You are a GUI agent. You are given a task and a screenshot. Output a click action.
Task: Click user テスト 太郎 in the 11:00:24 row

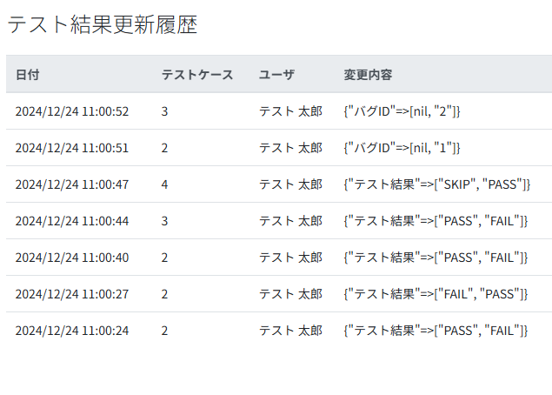(x=291, y=331)
